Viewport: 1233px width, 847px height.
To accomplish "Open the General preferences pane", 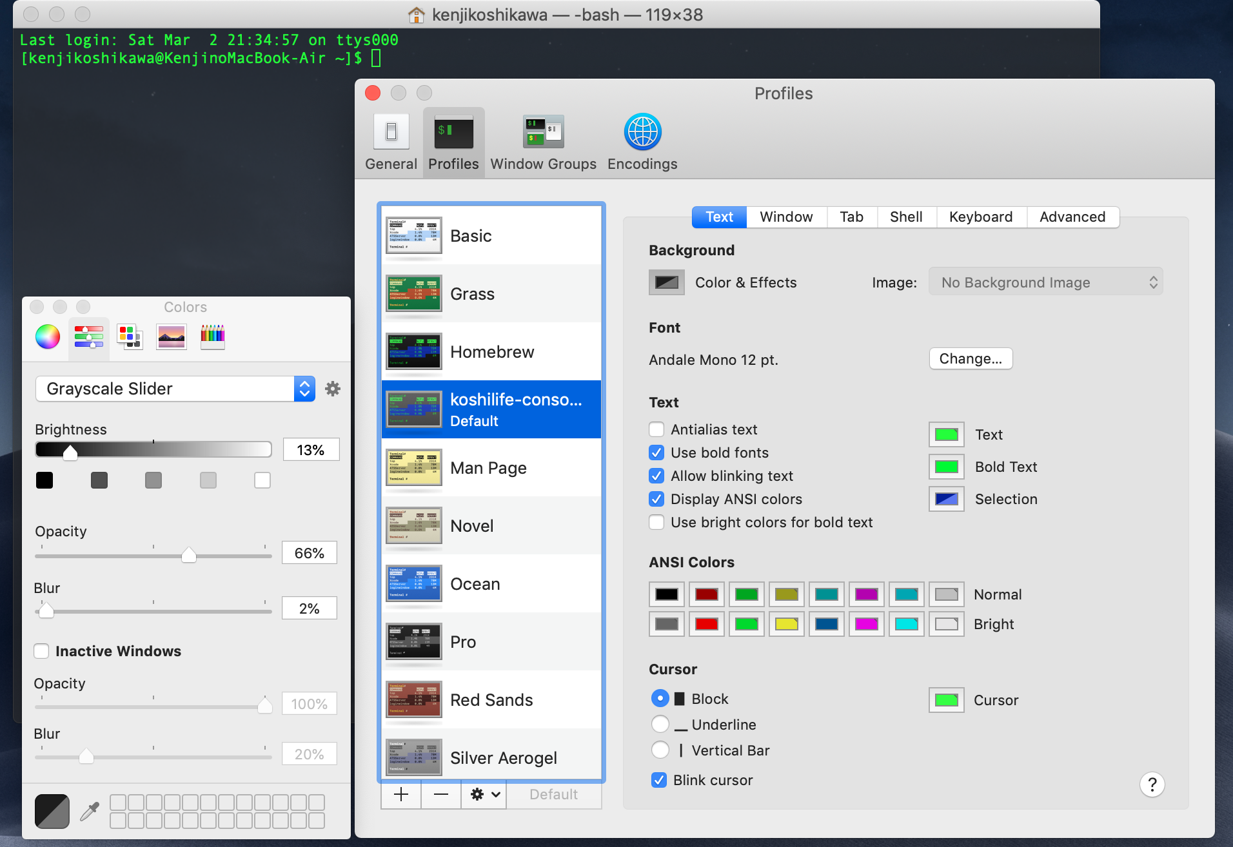I will (391, 142).
